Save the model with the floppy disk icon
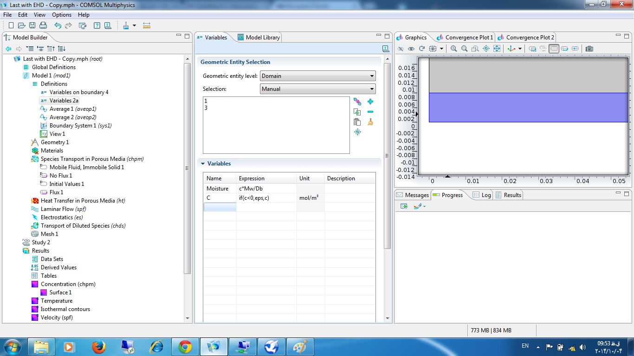Viewport: 634px width, 356px height. pos(32,25)
